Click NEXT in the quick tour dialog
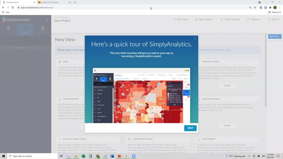The height and width of the screenshot is (159, 283). click(190, 128)
